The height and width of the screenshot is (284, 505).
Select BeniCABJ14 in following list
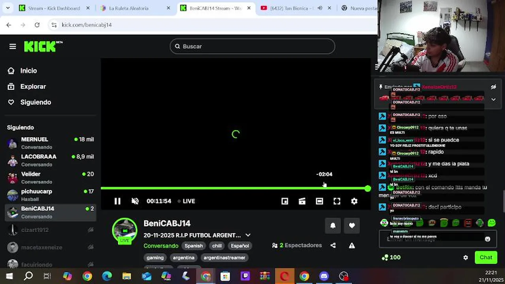click(51, 212)
